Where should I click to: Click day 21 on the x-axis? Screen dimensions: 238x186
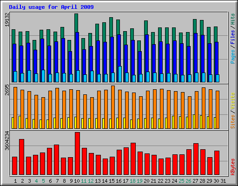[153, 181]
